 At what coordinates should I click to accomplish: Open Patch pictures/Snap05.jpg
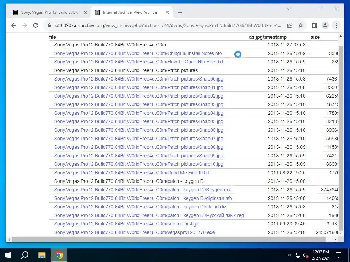139,122
